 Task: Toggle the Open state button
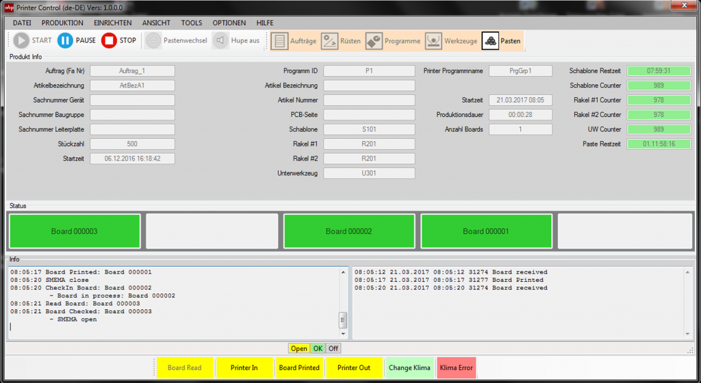[298, 349]
